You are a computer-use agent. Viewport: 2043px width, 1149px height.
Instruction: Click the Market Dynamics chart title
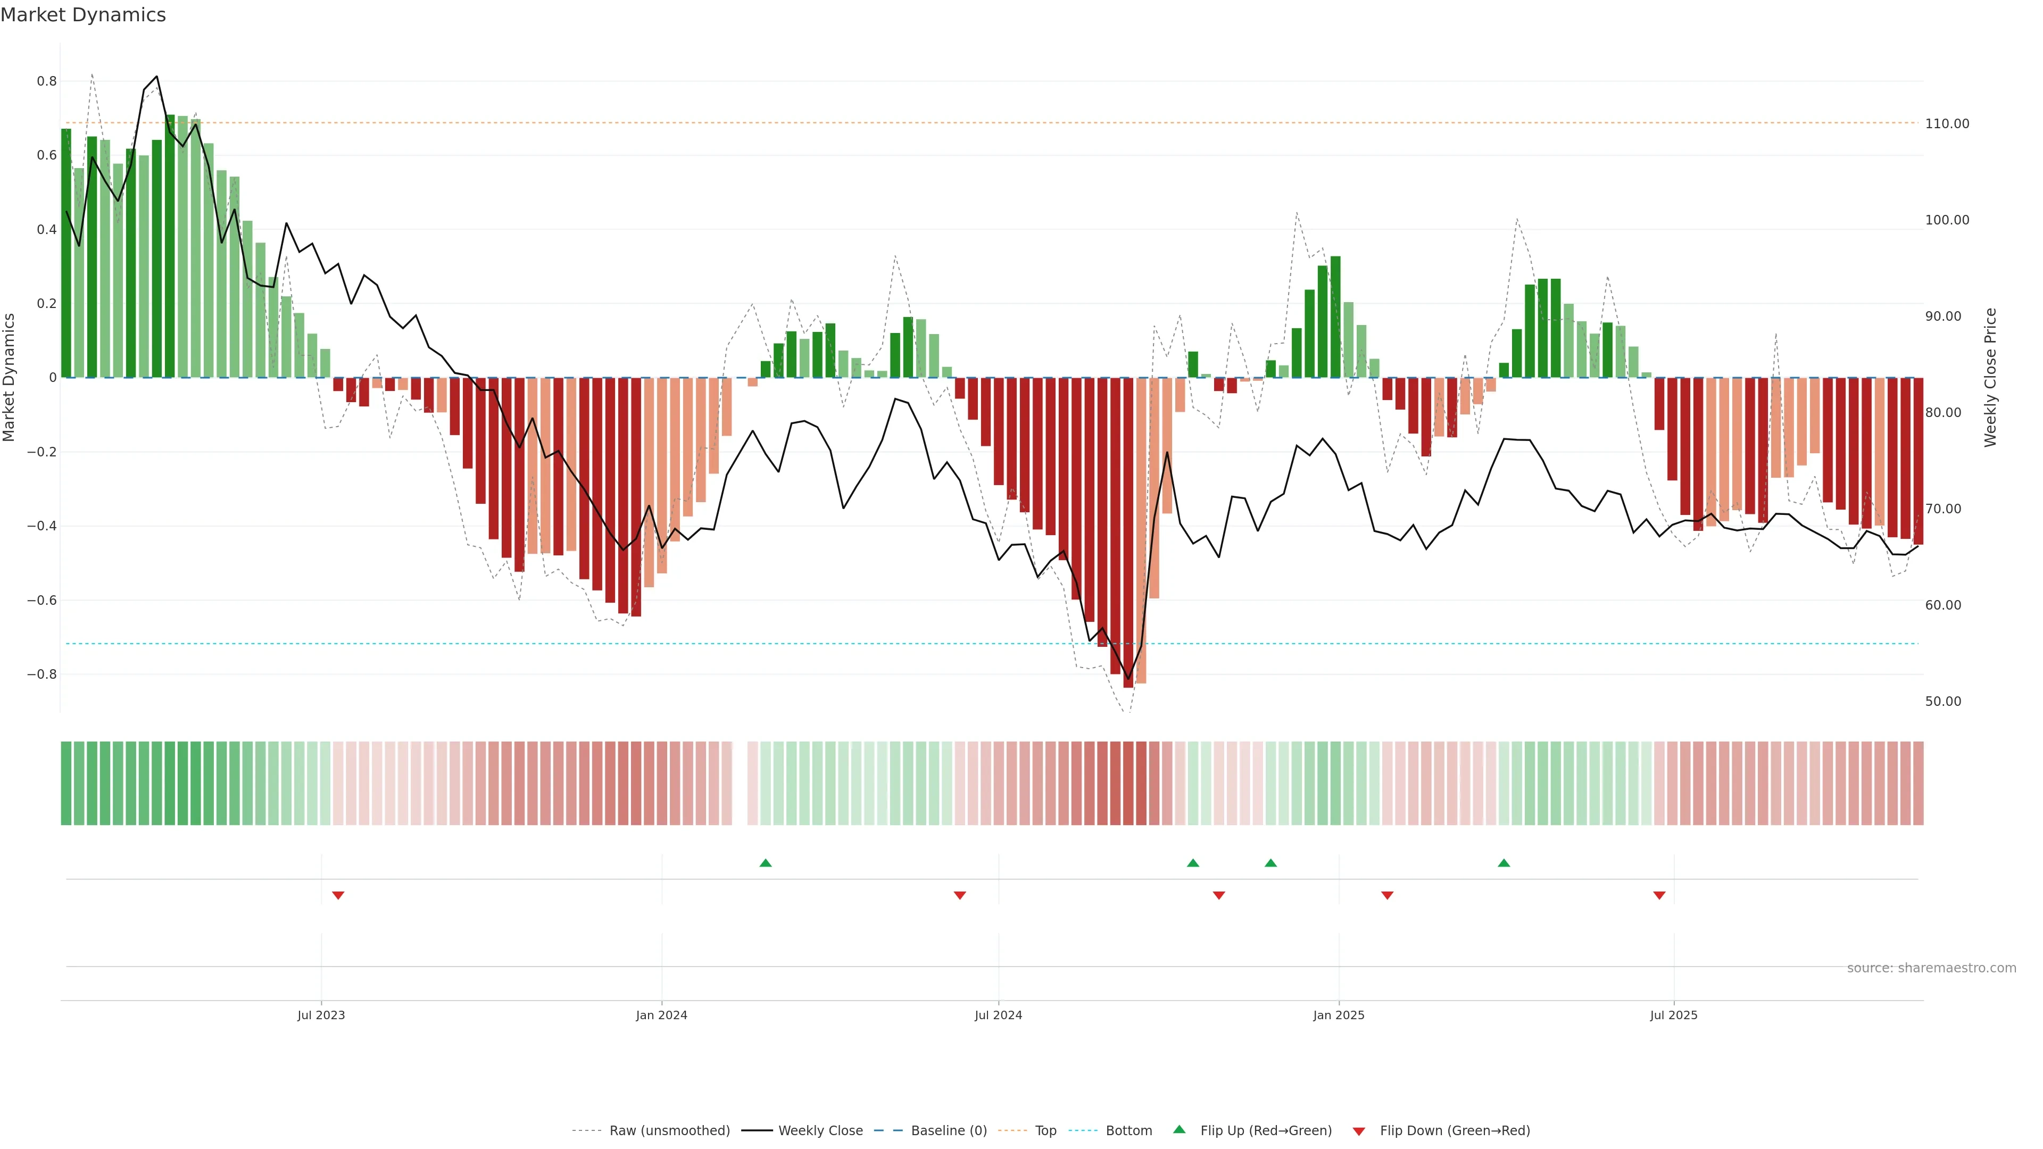(84, 15)
